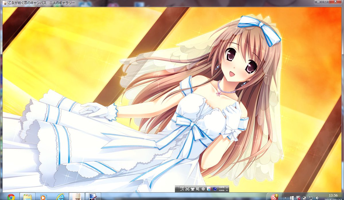Image resolution: width=344 pixels, height=200 pixels.
Task: Open Windows Explorer from the taskbar
Action: pyautogui.click(x=28, y=197)
